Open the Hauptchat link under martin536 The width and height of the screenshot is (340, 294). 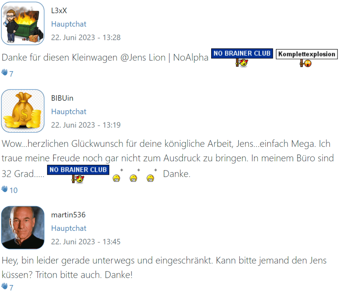(69, 228)
